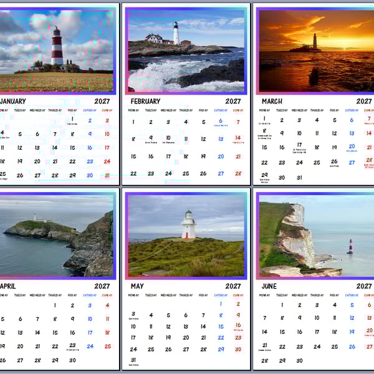Open the April island lighthouse photo
Screen dimensions: 374x374
pyautogui.click(x=57, y=236)
